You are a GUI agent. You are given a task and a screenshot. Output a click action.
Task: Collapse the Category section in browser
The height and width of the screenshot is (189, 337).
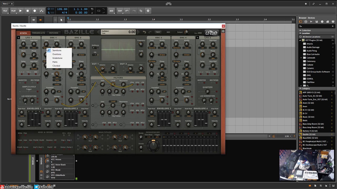(x=300, y=89)
